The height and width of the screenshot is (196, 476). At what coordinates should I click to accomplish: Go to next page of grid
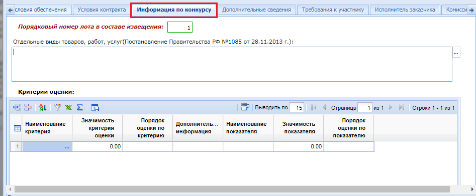click(391, 107)
